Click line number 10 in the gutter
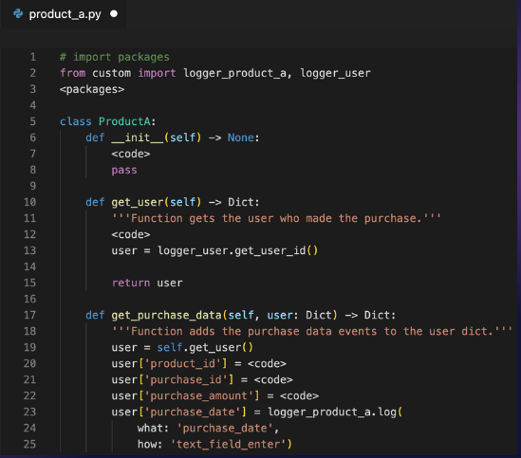521x458 pixels. tap(30, 202)
